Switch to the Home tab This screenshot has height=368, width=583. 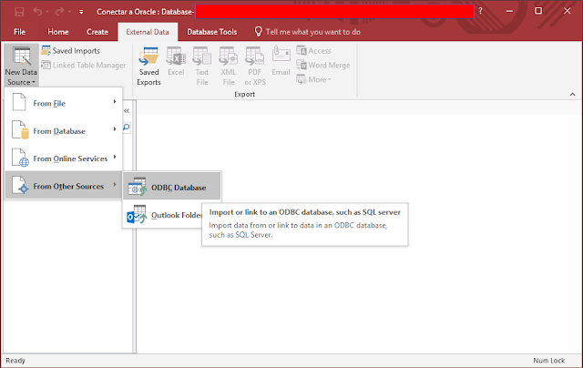[x=58, y=32]
